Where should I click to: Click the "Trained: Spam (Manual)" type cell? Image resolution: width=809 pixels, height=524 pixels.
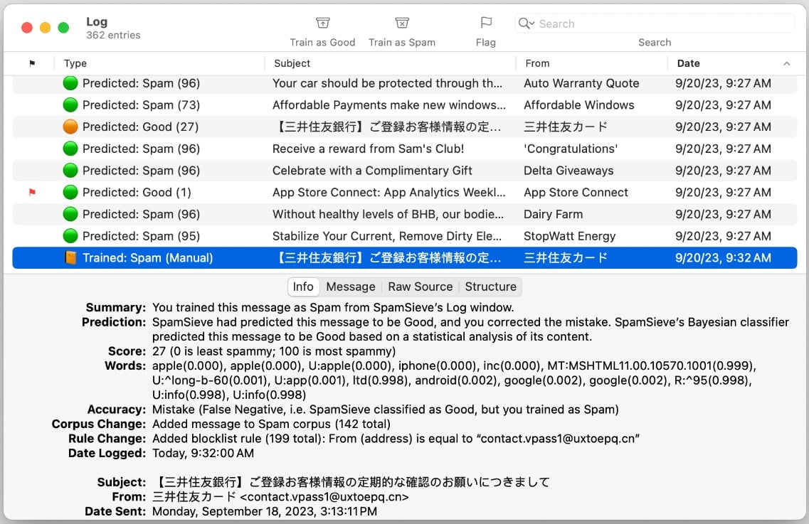147,258
